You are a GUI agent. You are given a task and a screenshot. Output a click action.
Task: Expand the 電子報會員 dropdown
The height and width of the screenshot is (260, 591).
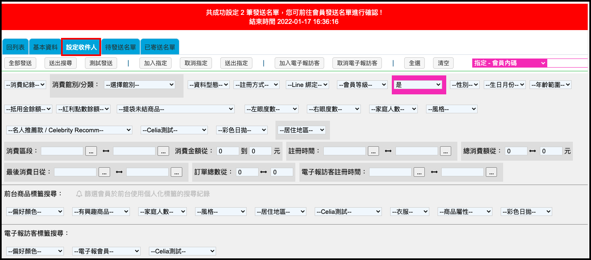coord(106,251)
